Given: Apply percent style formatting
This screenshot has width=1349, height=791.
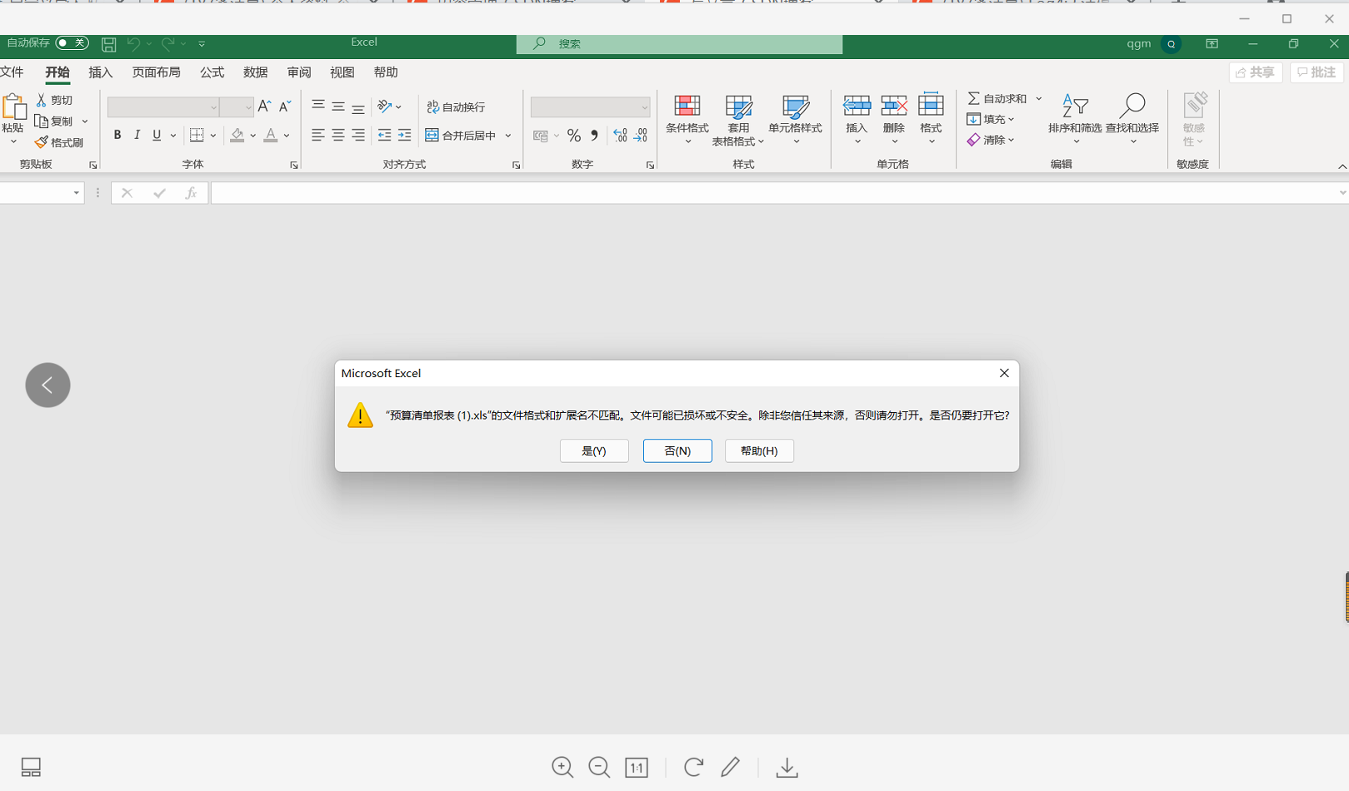Looking at the screenshot, I should pyautogui.click(x=573, y=135).
